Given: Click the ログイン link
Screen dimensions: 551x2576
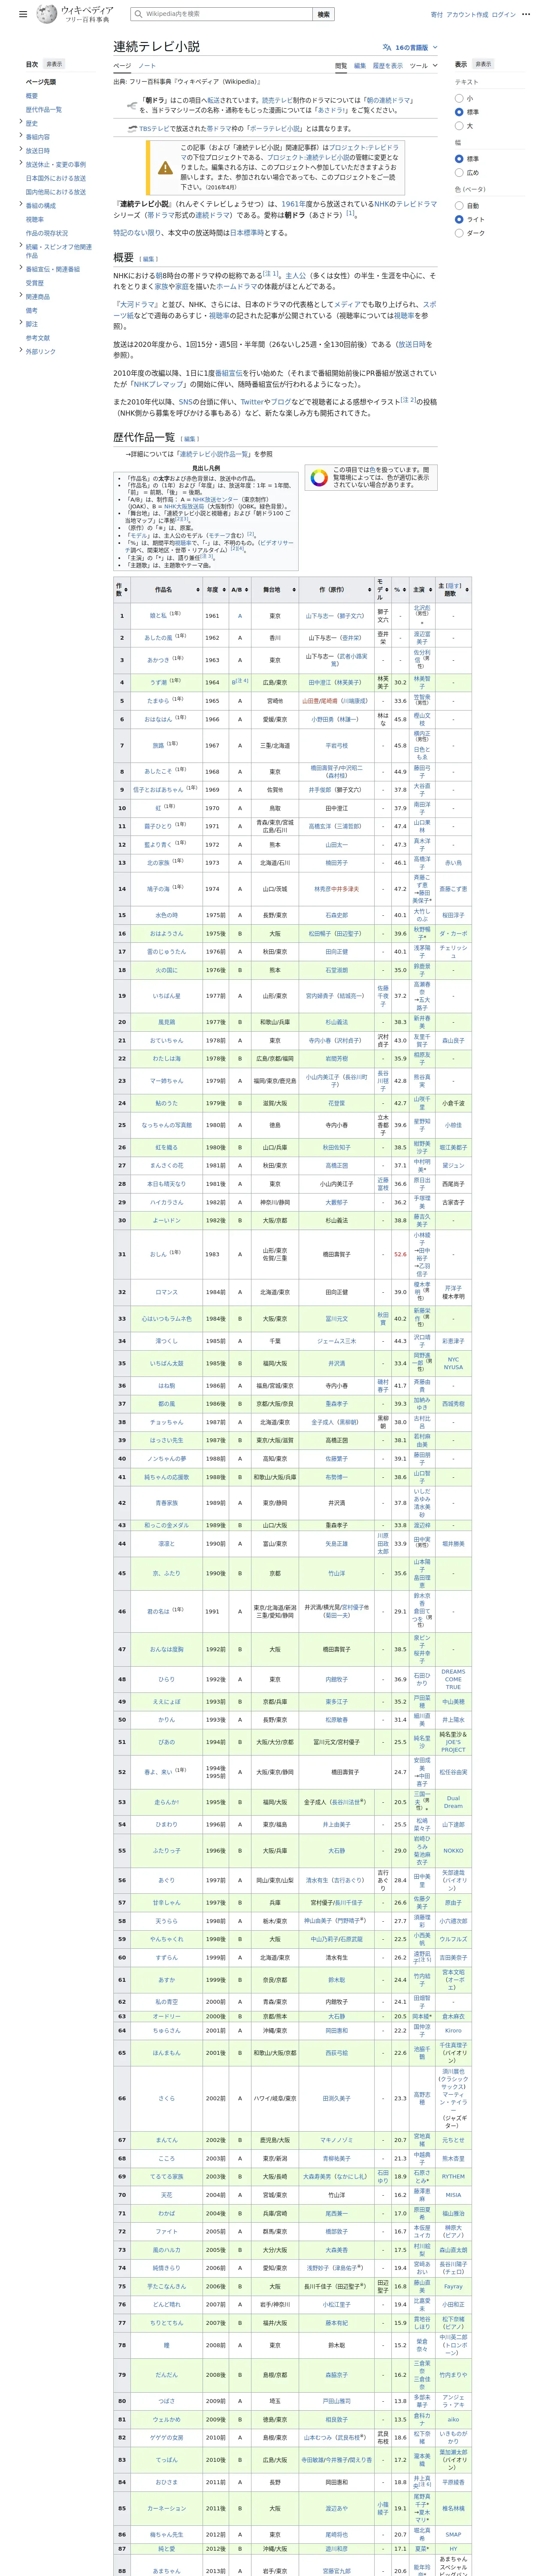Looking at the screenshot, I should click(504, 15).
